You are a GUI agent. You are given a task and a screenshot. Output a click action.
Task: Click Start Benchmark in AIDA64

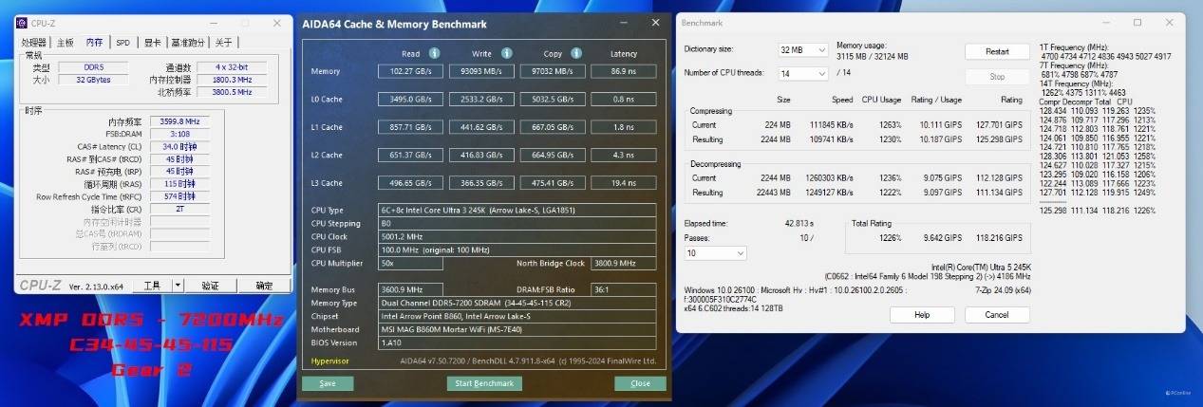coord(484,383)
